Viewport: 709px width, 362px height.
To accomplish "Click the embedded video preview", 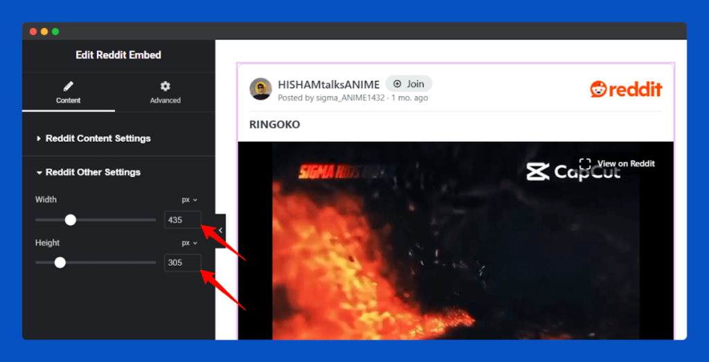I will (456, 240).
